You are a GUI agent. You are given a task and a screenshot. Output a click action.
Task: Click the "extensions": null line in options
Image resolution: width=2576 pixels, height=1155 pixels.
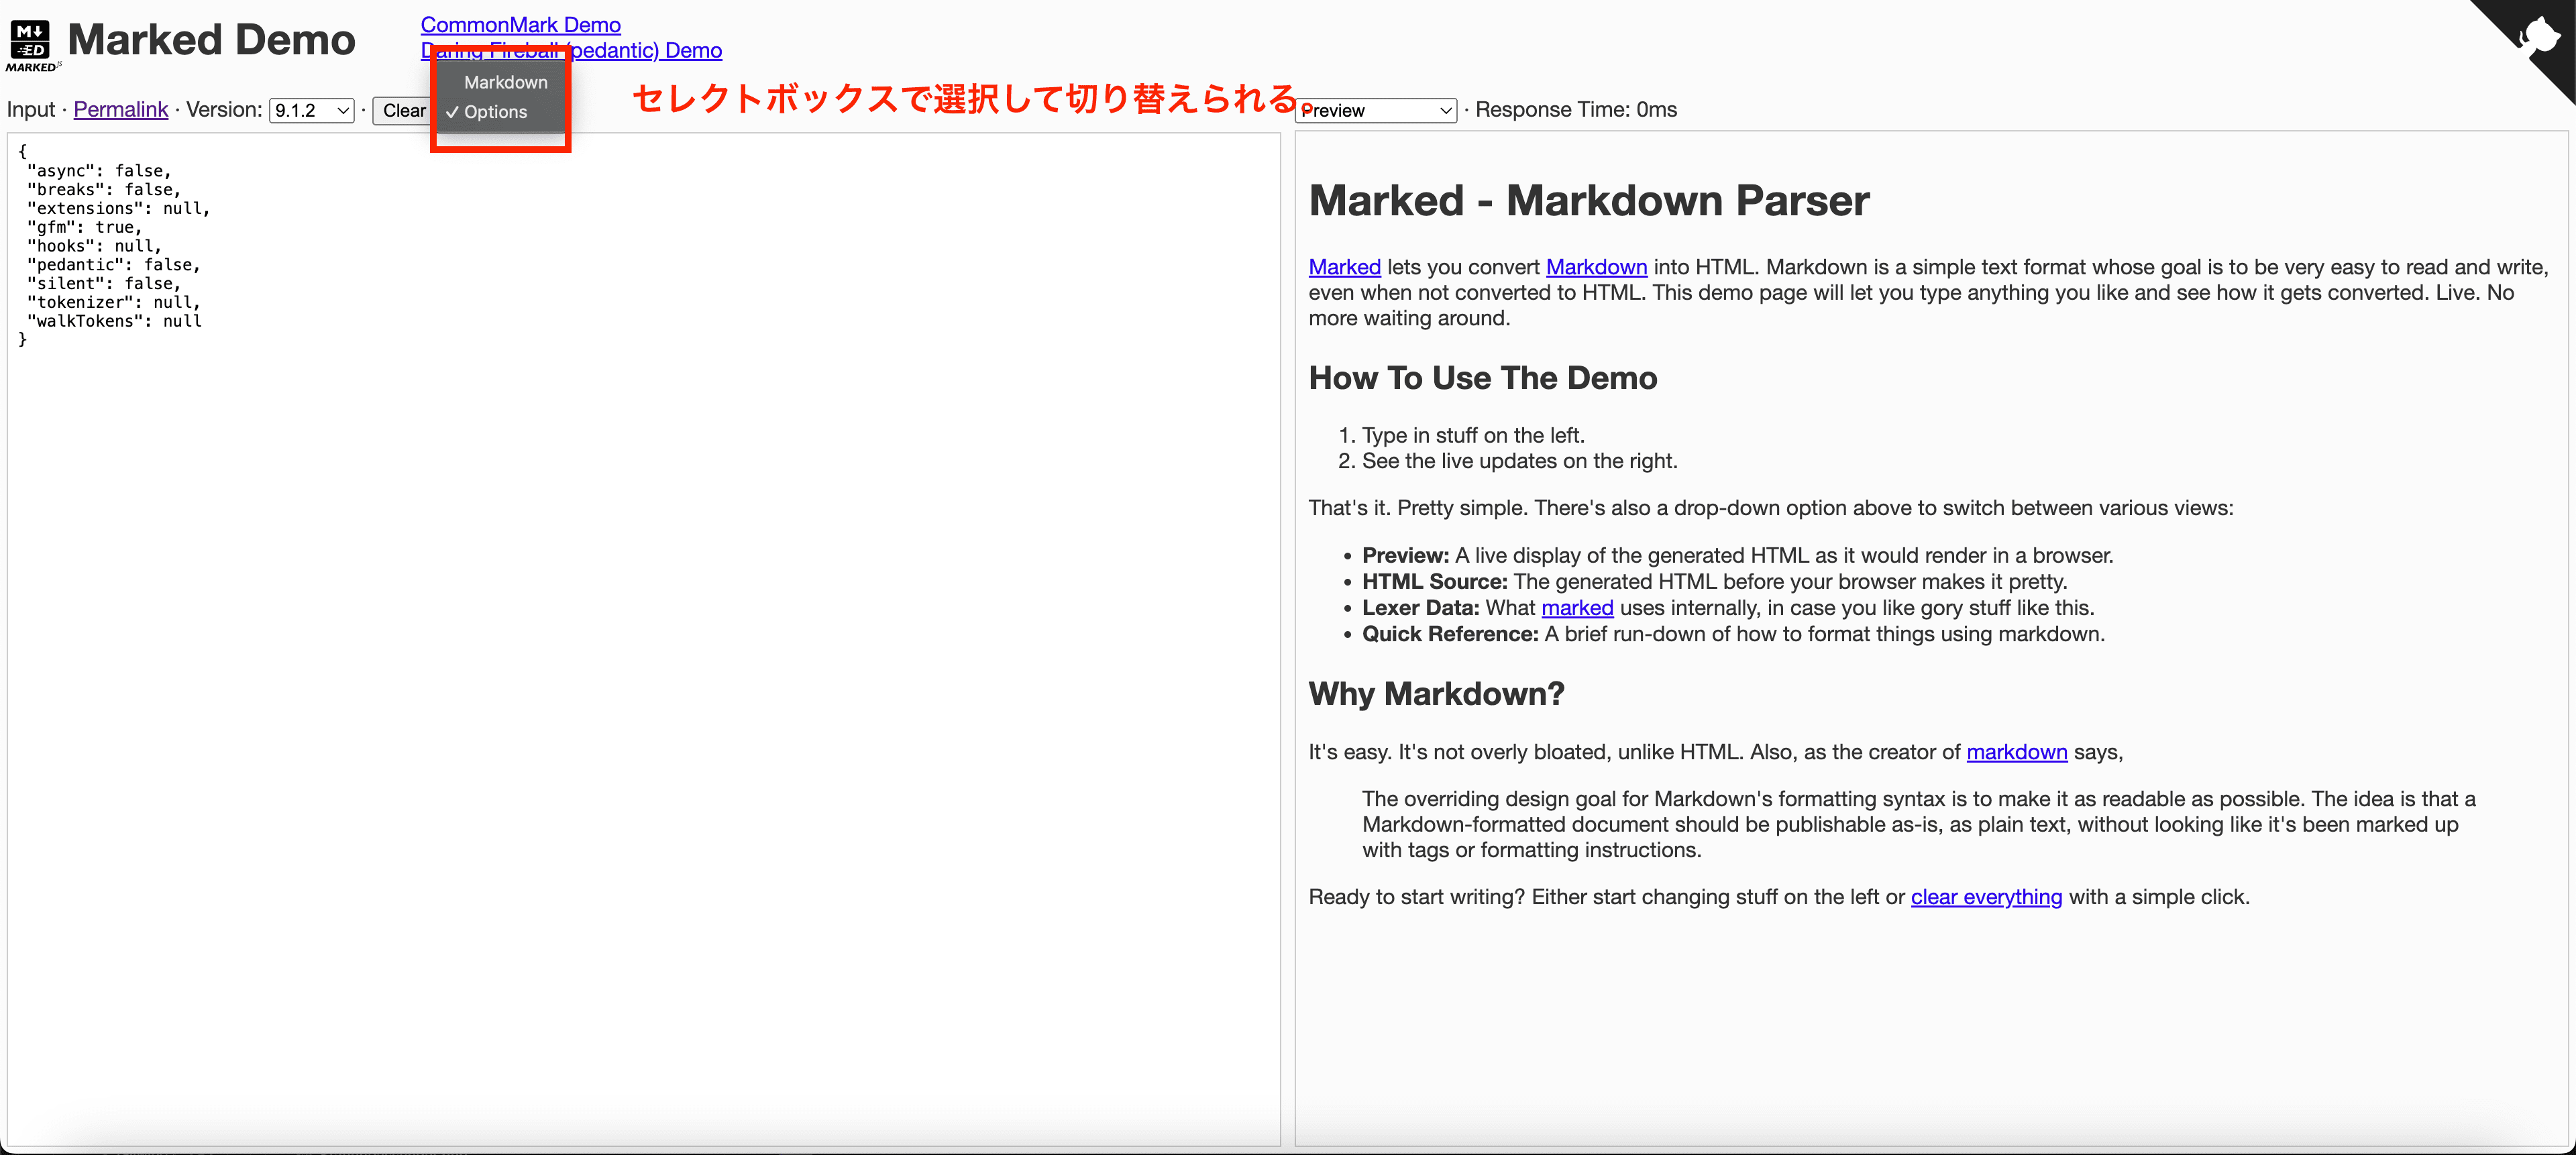(x=119, y=209)
